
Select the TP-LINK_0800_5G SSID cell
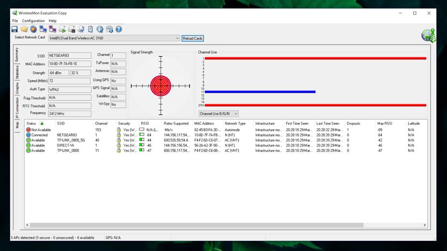pos(71,141)
